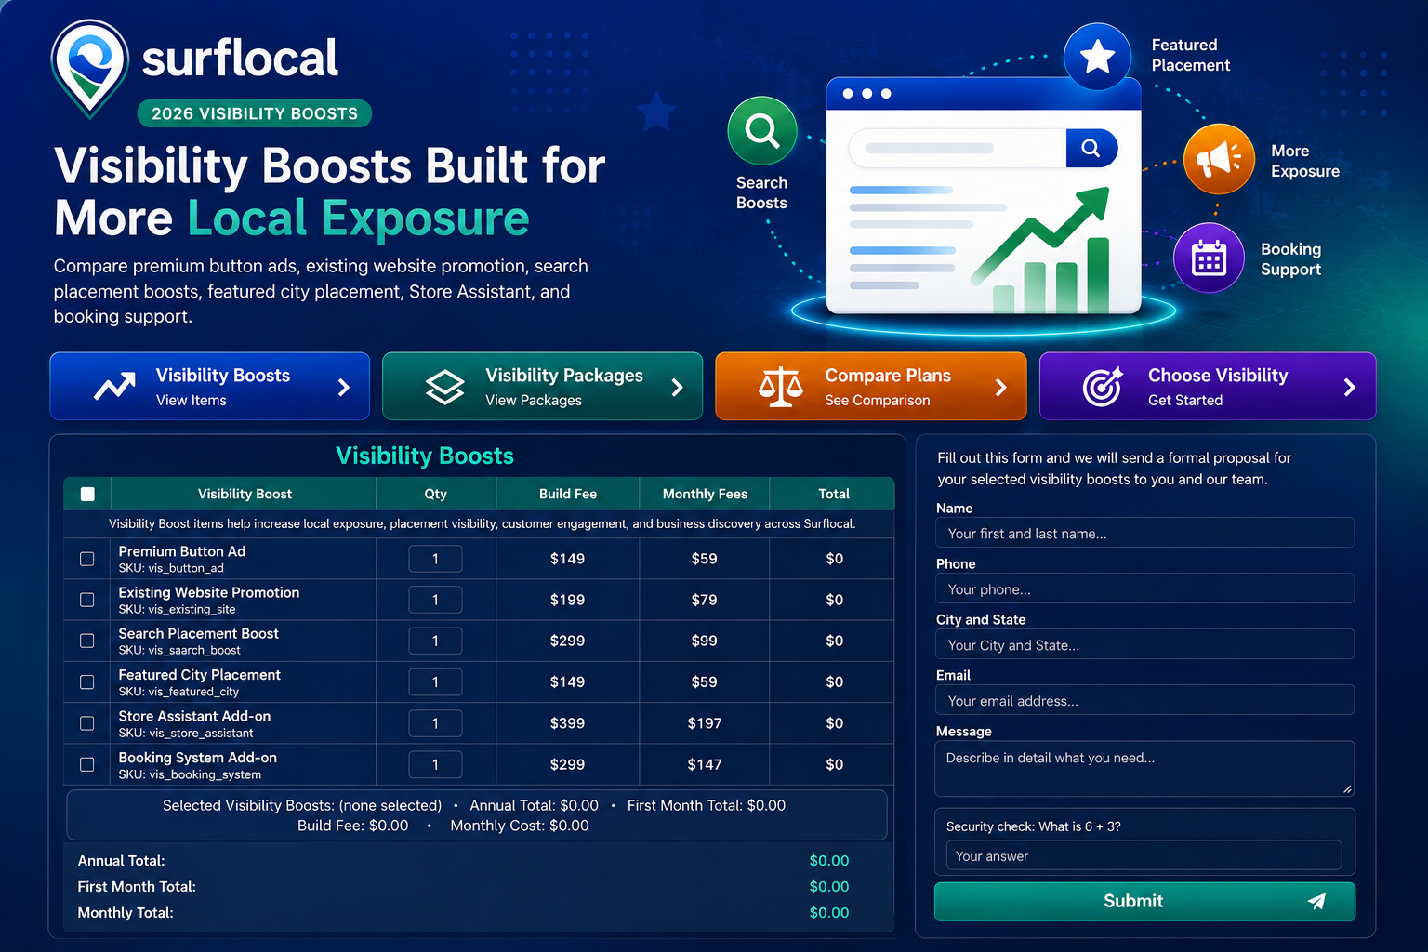
Task: Check the Existing Website Promotion checkbox
Action: tap(87, 600)
